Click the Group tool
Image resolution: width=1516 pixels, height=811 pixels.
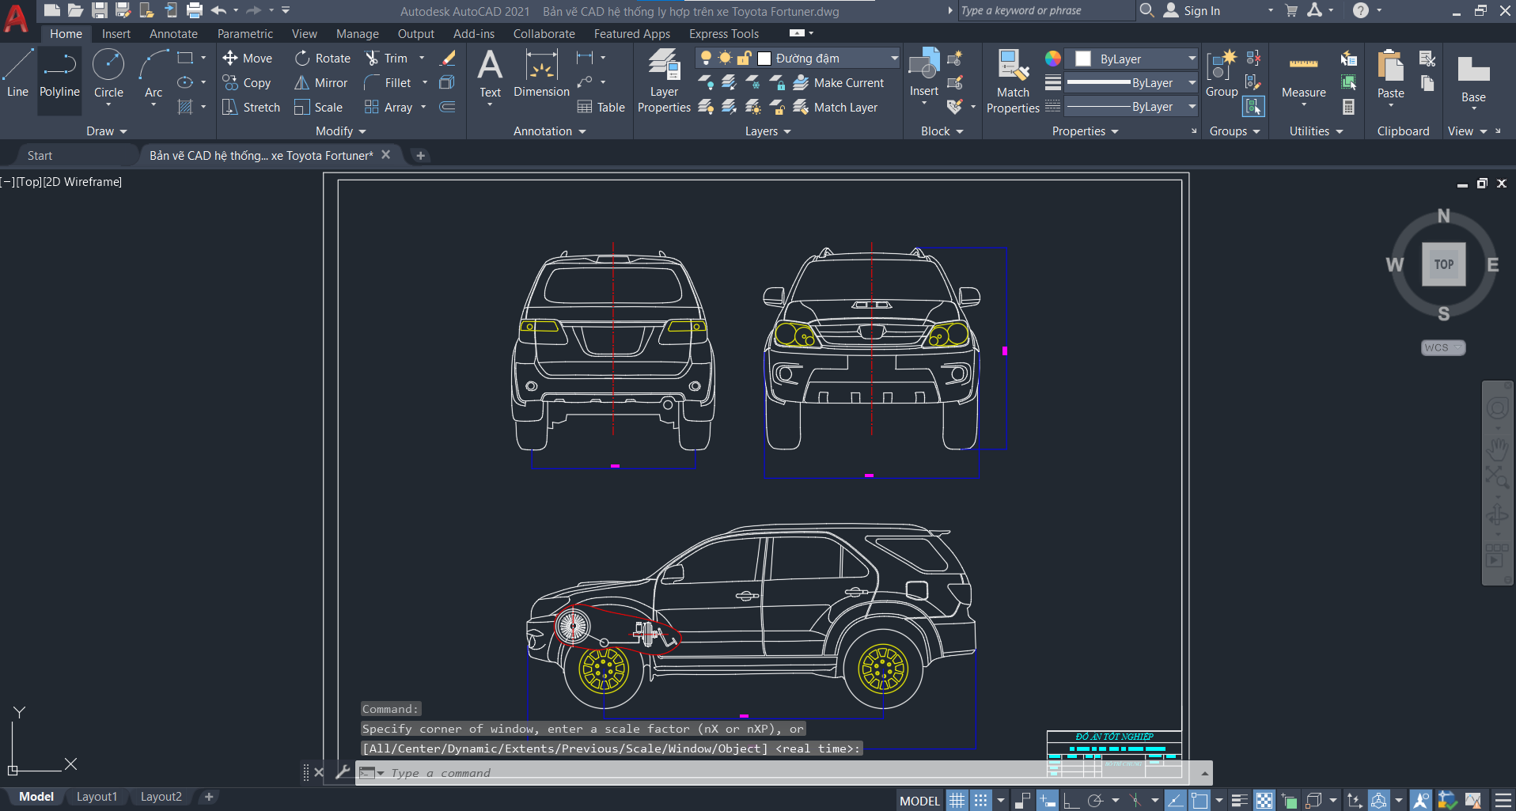coord(1222,74)
